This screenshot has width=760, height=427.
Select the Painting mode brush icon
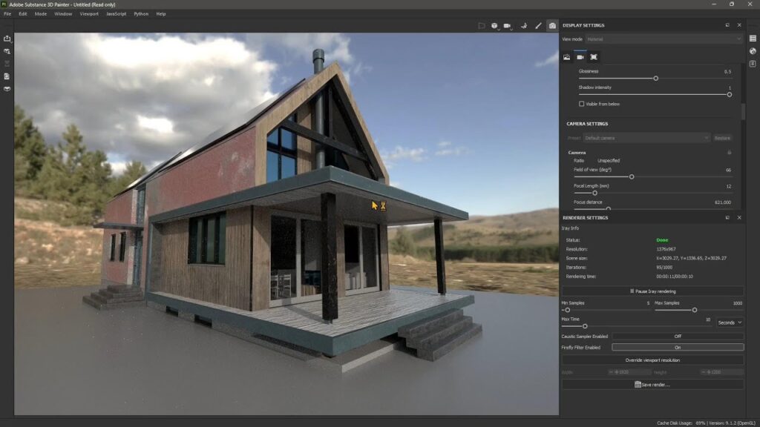click(x=538, y=25)
